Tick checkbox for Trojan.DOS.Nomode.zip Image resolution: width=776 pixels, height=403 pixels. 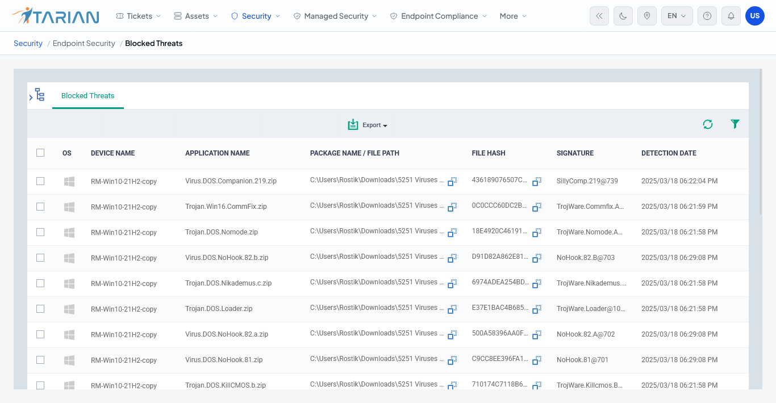40,232
